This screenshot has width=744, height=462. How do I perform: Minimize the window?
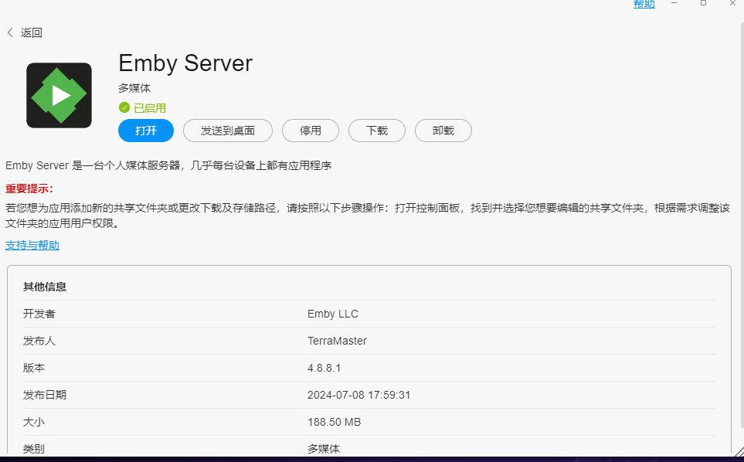[674, 3]
